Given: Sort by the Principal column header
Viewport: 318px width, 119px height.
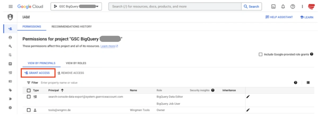Looking at the screenshot, I should tap(56, 90).
